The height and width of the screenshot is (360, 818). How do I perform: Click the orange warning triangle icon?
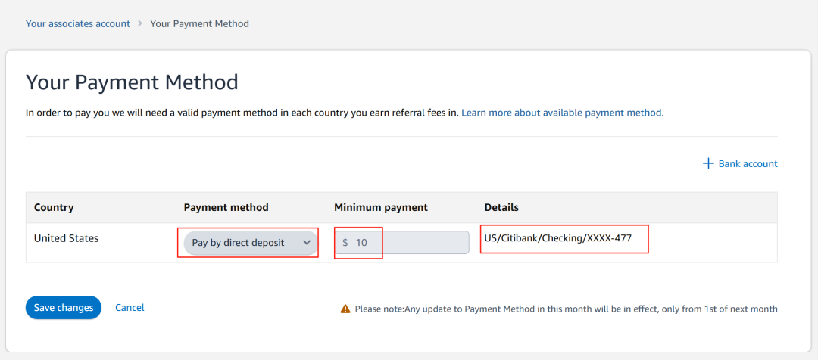345,309
